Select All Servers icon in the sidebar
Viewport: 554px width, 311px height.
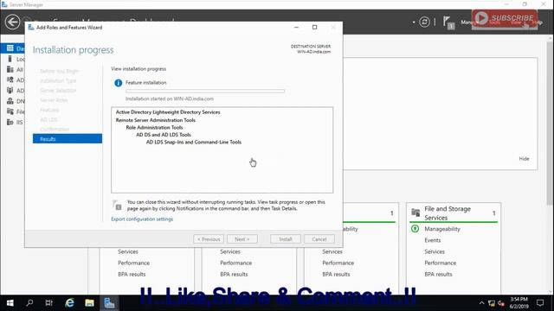pyautogui.click(x=10, y=69)
